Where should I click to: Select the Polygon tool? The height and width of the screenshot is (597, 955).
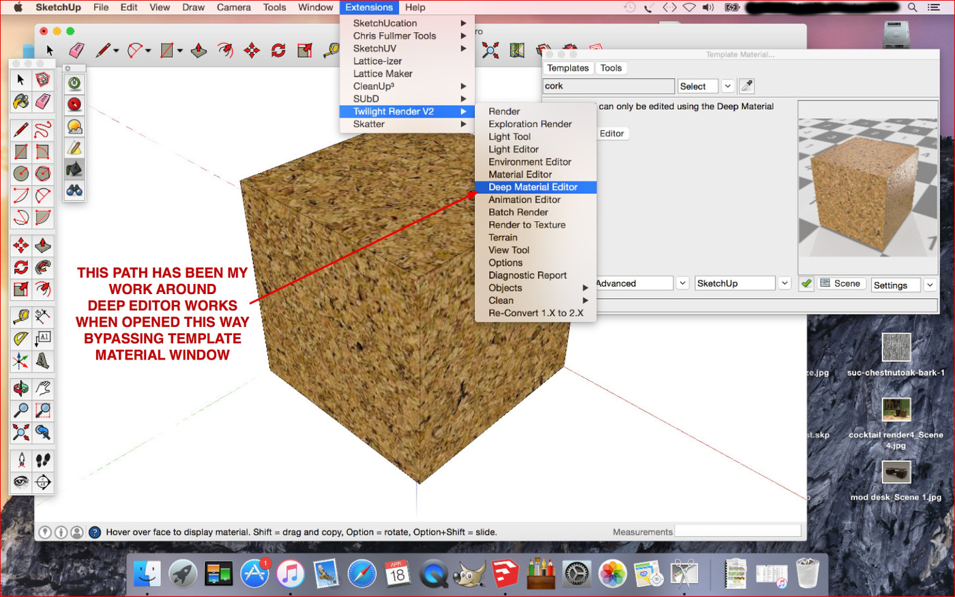click(x=43, y=173)
